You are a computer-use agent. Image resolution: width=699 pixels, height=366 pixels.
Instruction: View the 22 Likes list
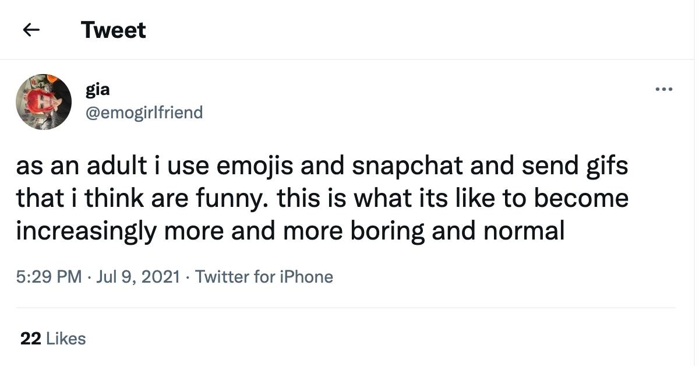click(x=53, y=339)
